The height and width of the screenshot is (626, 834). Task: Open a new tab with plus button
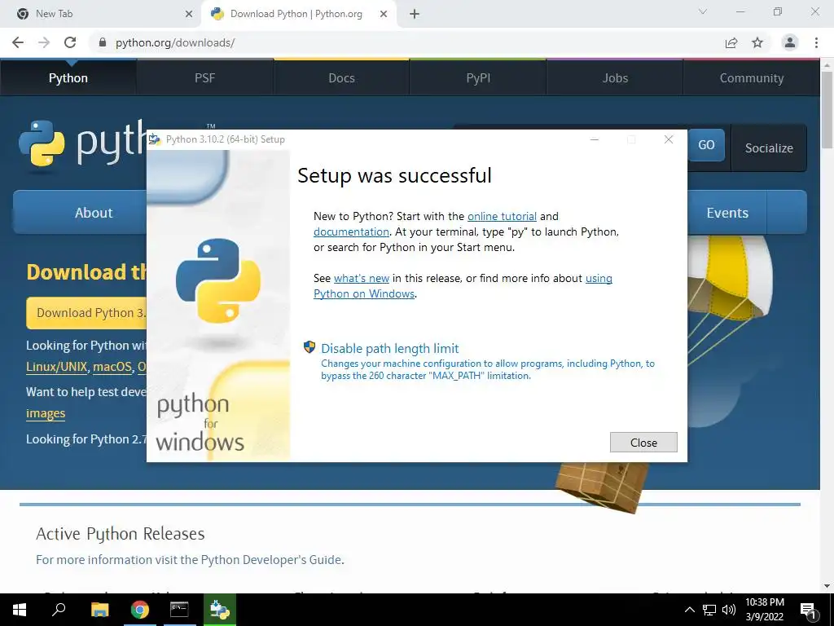pos(415,15)
